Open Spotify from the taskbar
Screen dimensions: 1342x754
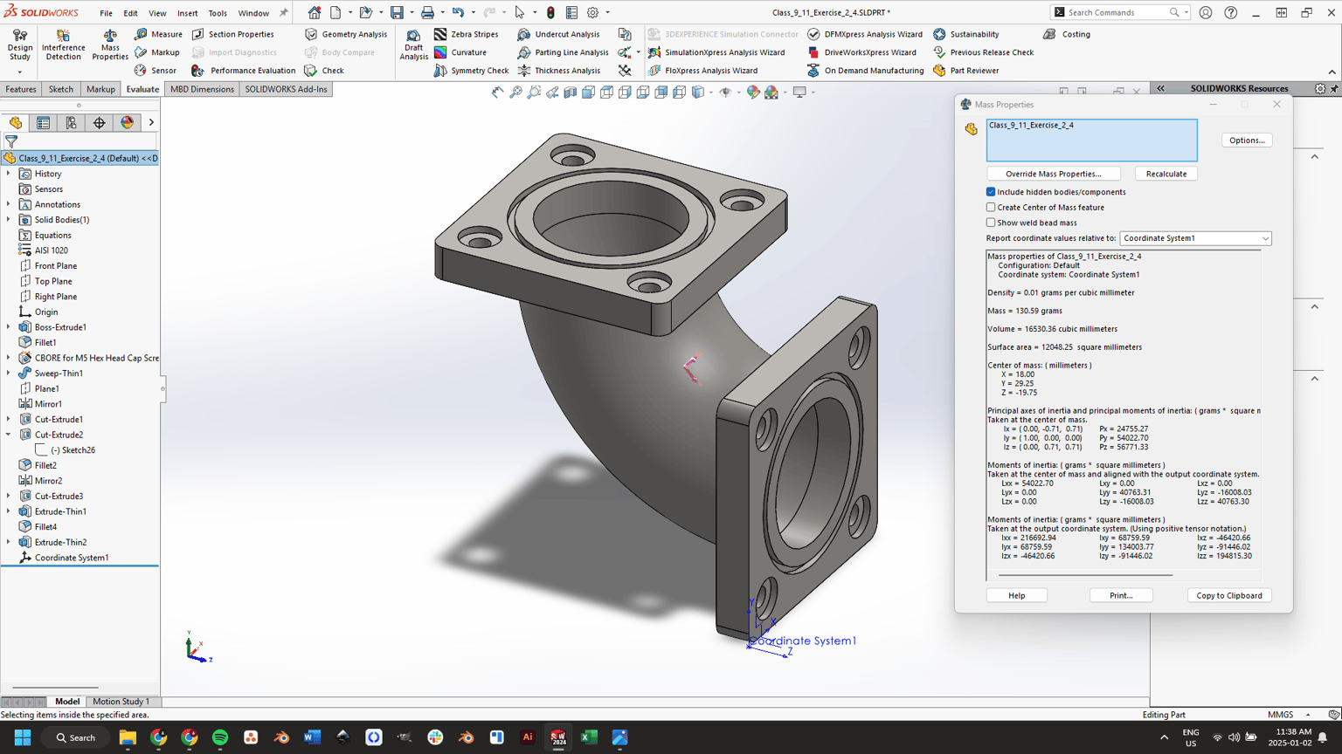[x=220, y=737]
